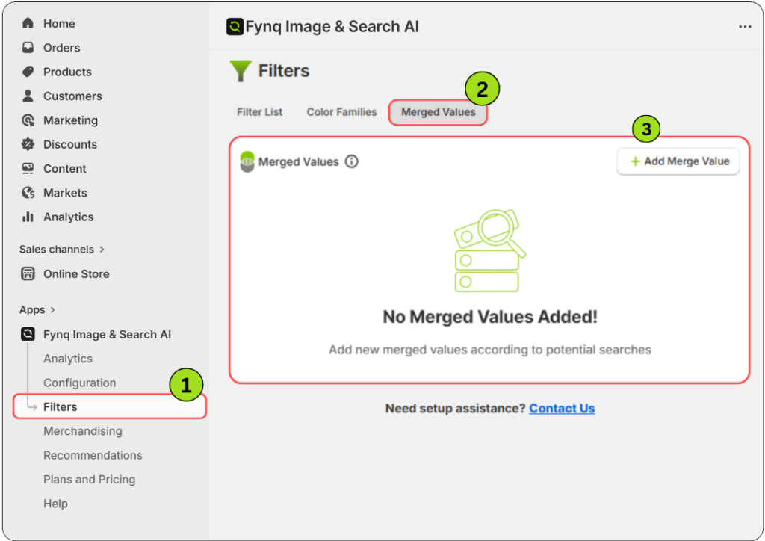Click the green funnel Filters icon

click(x=241, y=71)
